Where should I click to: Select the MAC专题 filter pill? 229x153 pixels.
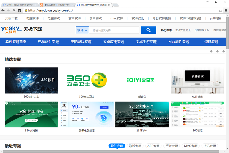pos(191,146)
